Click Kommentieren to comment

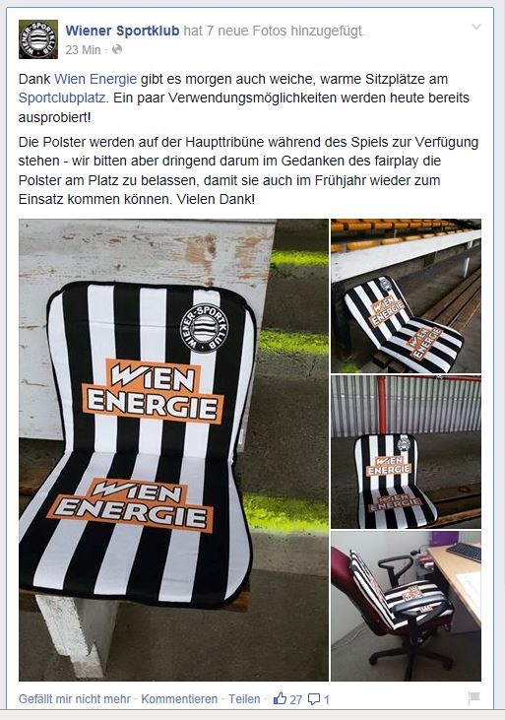(x=179, y=699)
